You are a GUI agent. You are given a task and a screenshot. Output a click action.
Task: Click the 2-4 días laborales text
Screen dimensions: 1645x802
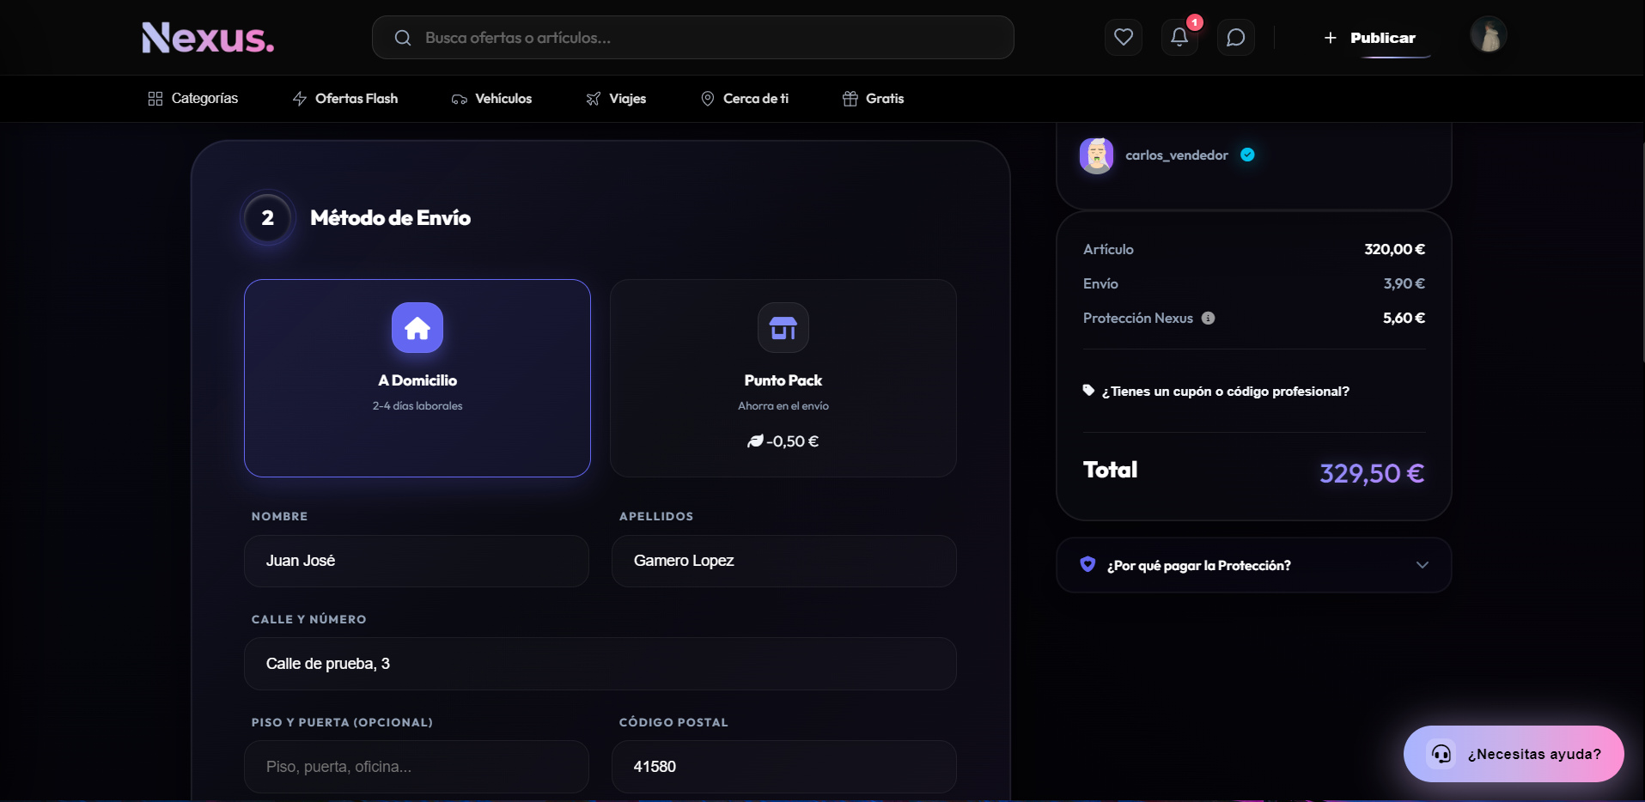(x=417, y=406)
